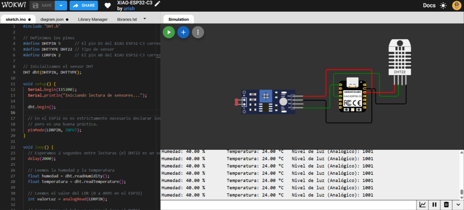This screenshot has width=464, height=210.
Task: Edit the project title using the pencil icon
Action: tap(157, 3)
